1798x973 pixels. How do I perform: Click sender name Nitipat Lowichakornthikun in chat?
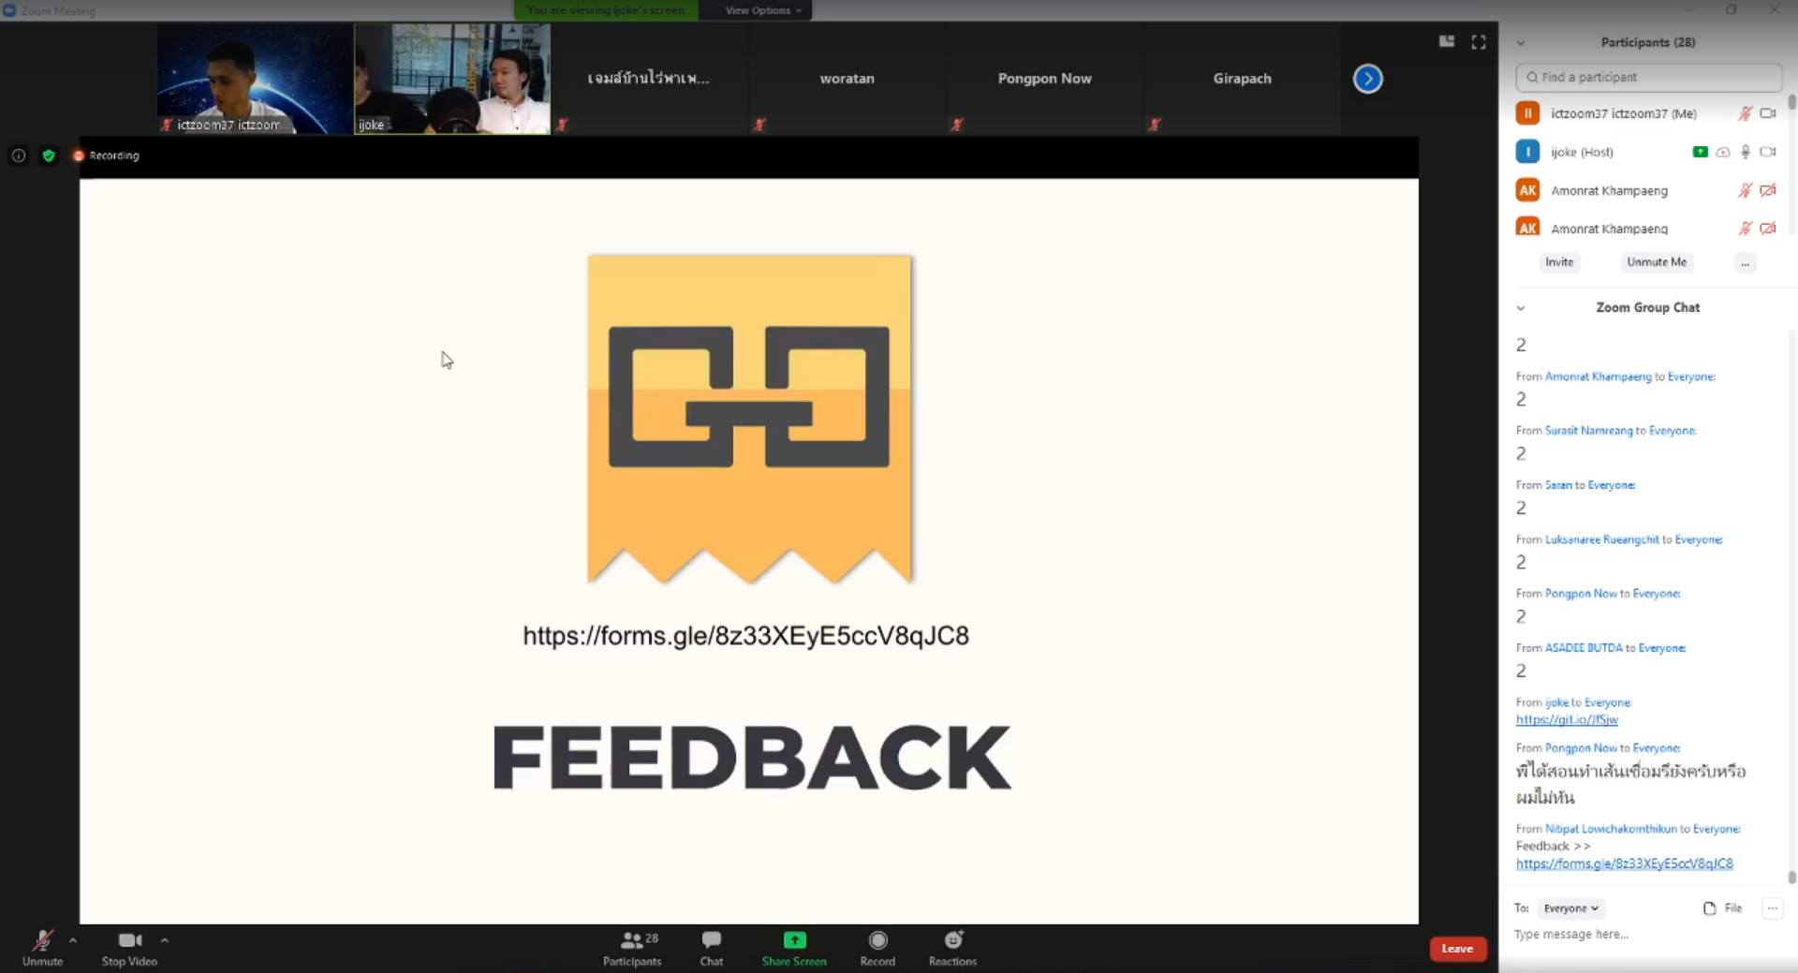tap(1611, 829)
